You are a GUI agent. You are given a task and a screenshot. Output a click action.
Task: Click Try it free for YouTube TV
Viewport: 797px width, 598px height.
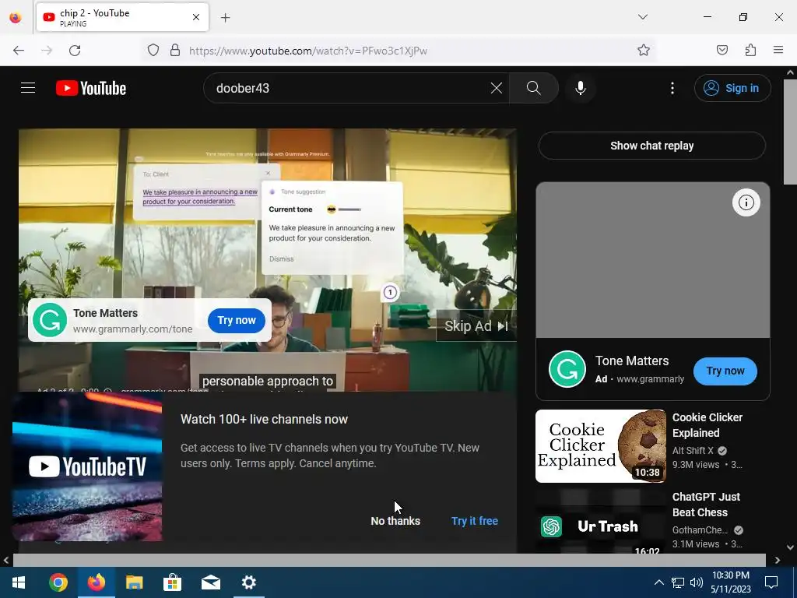pyautogui.click(x=475, y=521)
